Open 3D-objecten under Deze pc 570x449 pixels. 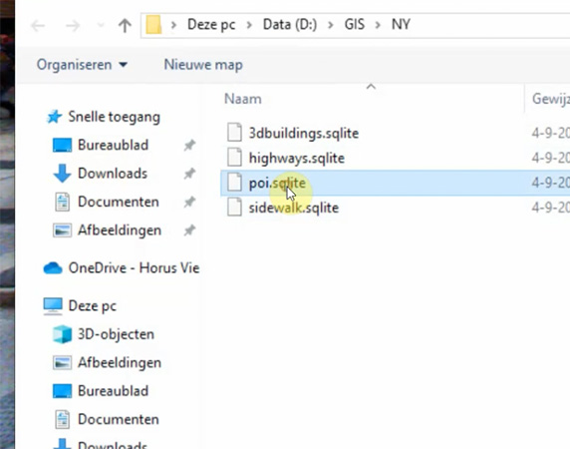pos(116,334)
